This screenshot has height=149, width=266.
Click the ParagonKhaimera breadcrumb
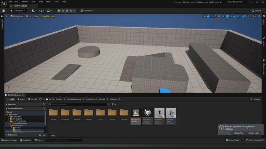click(74, 99)
